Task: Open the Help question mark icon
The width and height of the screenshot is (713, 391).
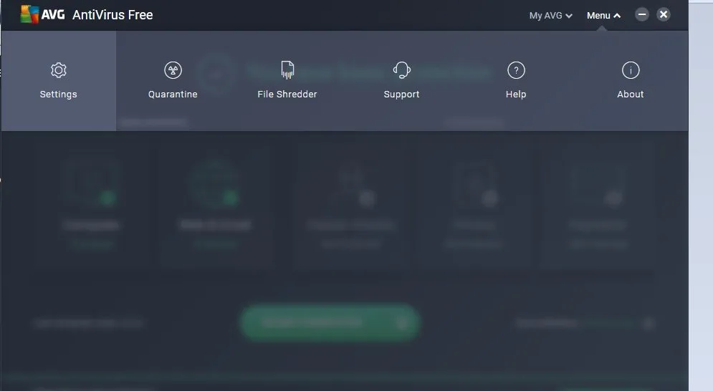Action: 516,70
